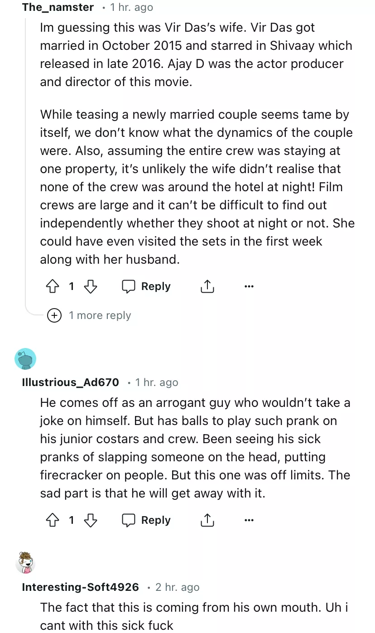Downvote The_namster's comment
The height and width of the screenshot is (633, 375).
point(91,286)
